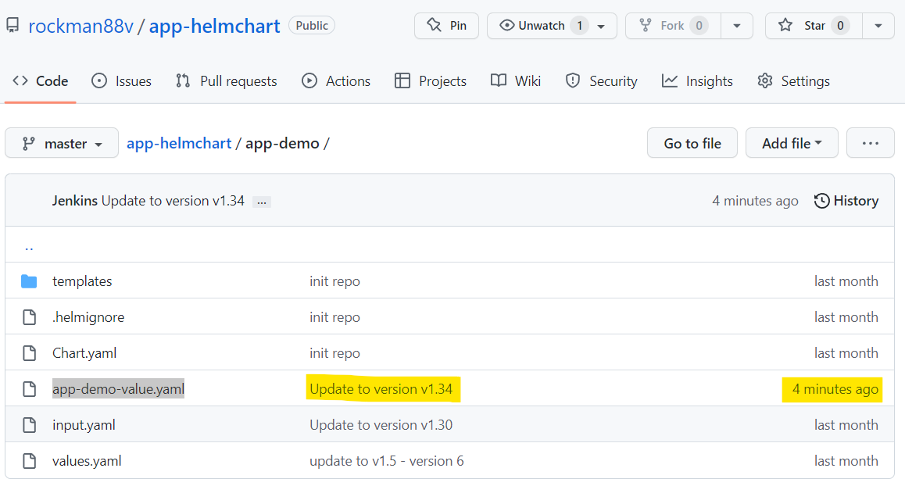This screenshot has width=905, height=486.
Task: Click the eye icon in Unwatch button
Action: click(506, 26)
